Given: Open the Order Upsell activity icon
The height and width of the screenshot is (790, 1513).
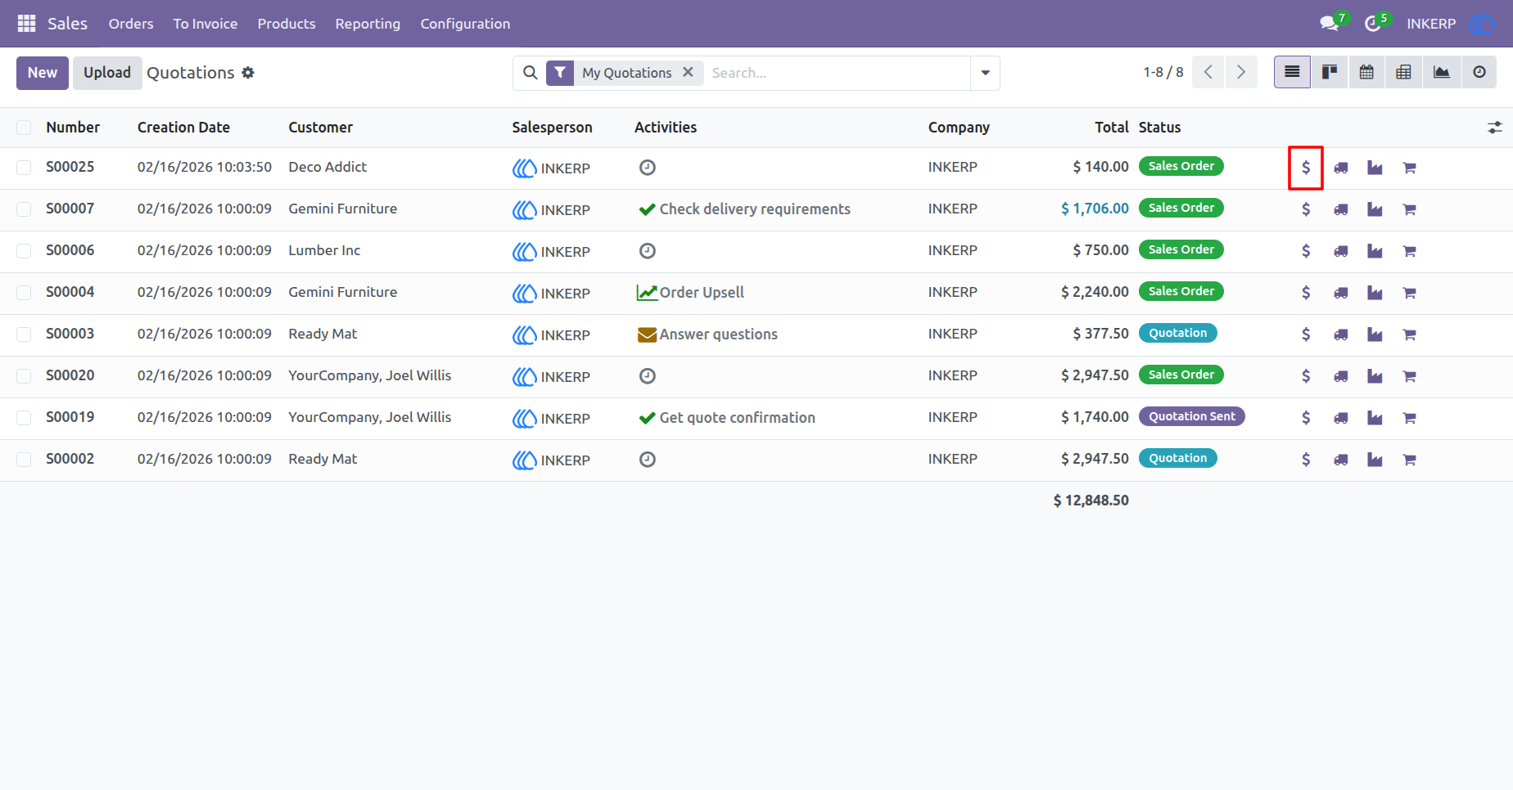Looking at the screenshot, I should [x=647, y=293].
